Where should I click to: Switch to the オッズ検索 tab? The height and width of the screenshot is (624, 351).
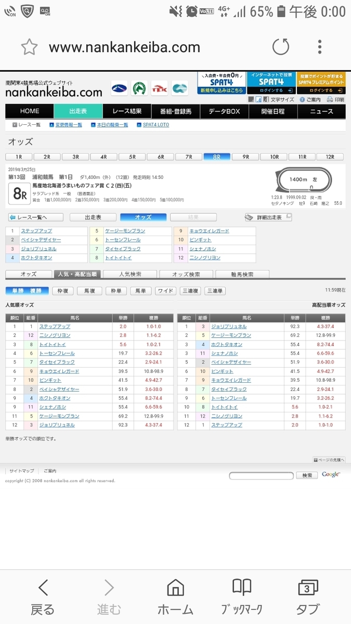tap(186, 274)
